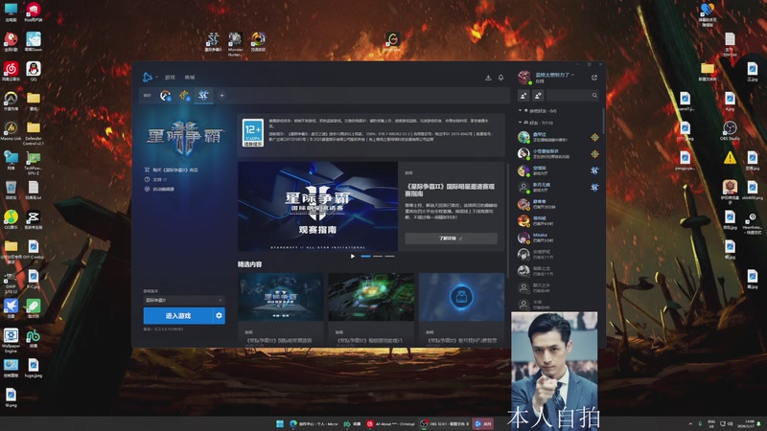
Task: Click the blue 进入游戏 play button
Action: coord(178,316)
